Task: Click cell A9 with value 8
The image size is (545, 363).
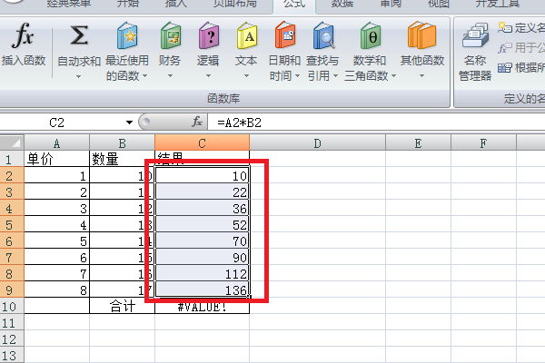Action: [56, 289]
